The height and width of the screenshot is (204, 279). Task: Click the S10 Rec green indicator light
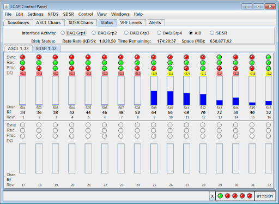170,63
